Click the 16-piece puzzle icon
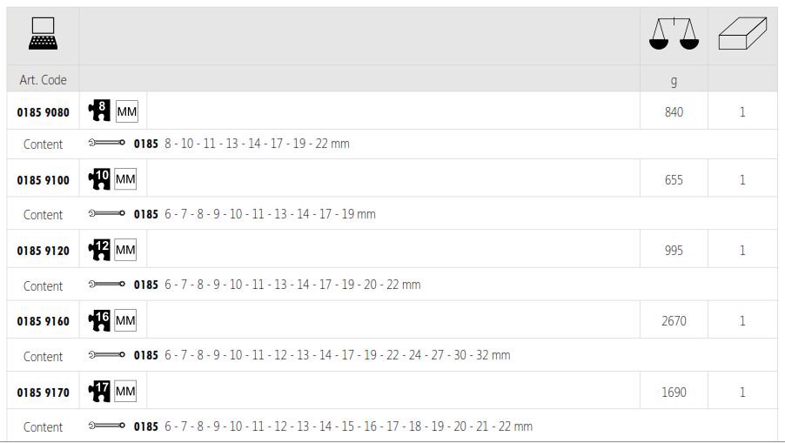785x443 pixels. (x=100, y=320)
